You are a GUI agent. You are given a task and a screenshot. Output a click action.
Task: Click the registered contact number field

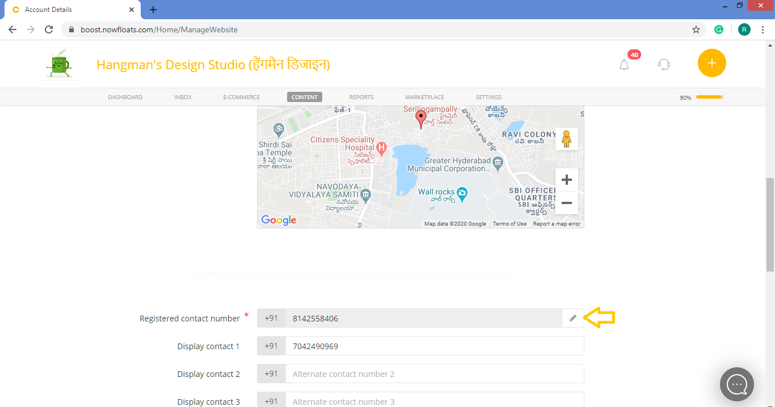(x=423, y=318)
